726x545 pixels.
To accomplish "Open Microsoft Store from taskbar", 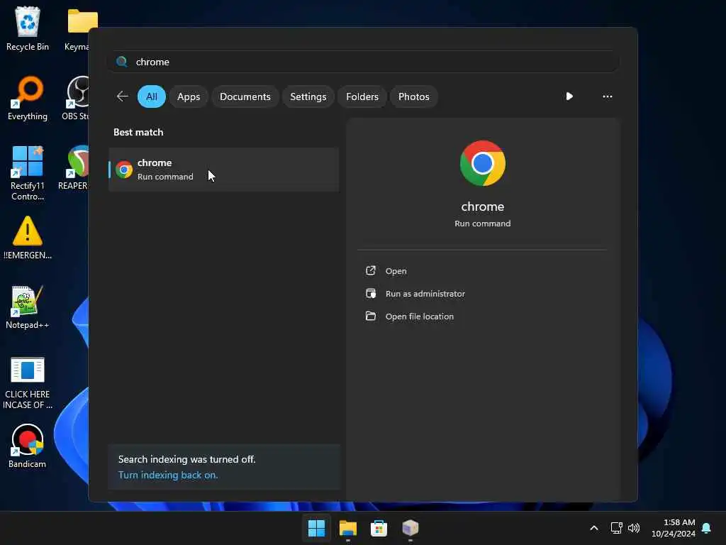I will coord(379,528).
